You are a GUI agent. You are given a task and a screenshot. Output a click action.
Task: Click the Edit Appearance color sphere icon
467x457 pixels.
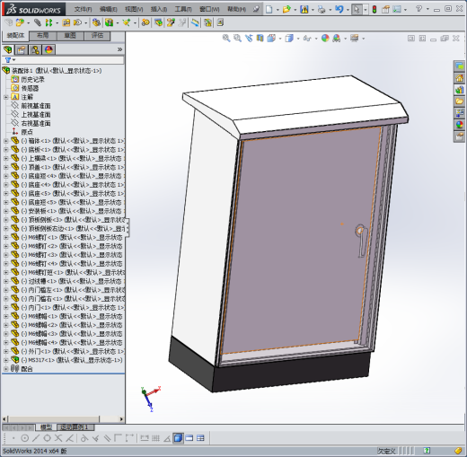[x=325, y=39]
